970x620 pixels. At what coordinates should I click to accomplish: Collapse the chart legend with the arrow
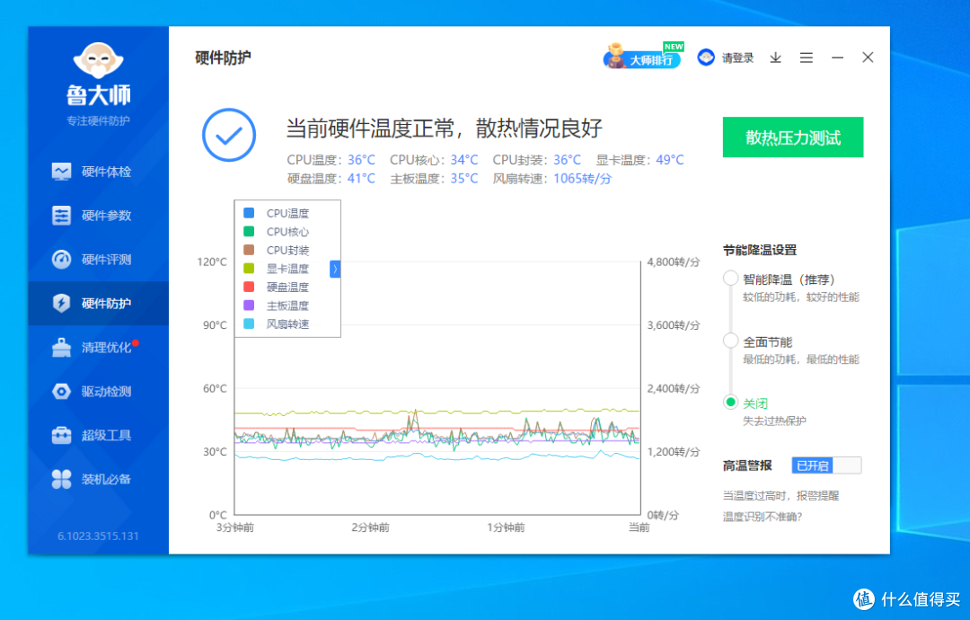(335, 269)
